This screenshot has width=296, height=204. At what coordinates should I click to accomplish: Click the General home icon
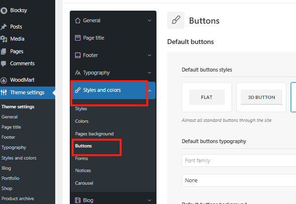[x=77, y=20]
